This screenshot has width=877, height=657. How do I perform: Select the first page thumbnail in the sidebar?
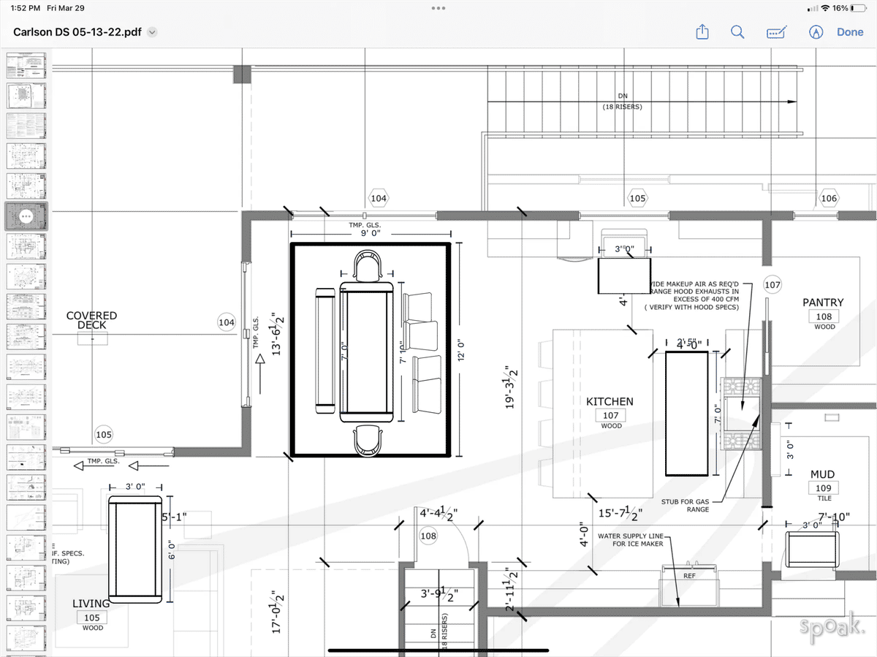click(x=26, y=64)
